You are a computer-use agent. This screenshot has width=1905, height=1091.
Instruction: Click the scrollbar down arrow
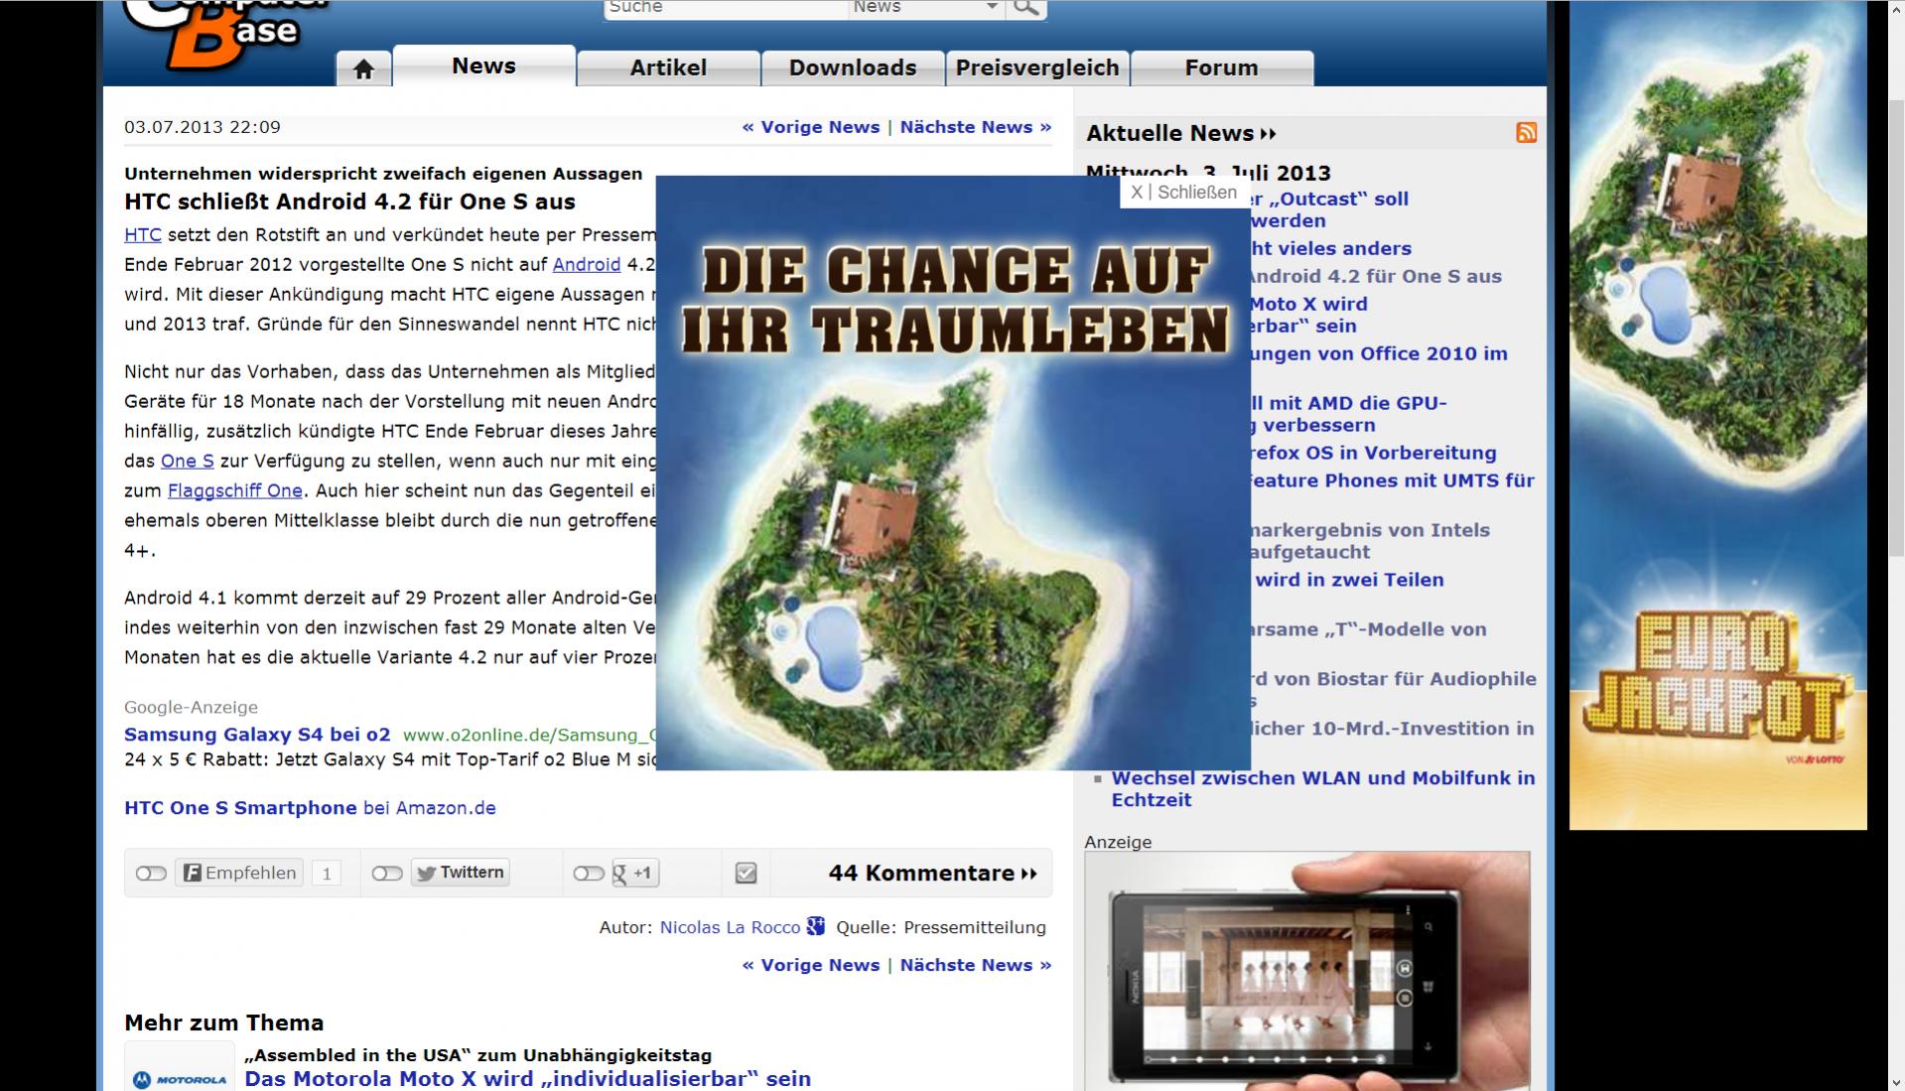click(x=1894, y=1081)
